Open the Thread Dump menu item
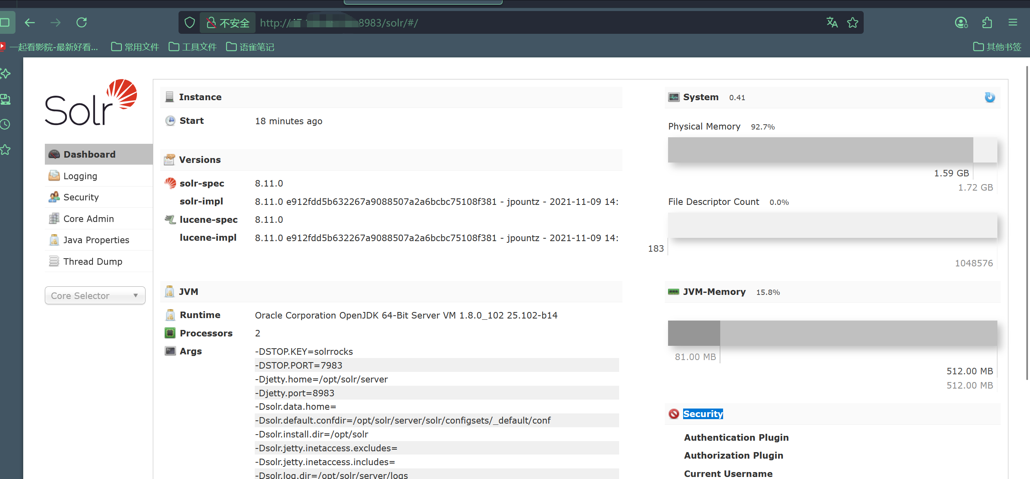The width and height of the screenshot is (1030, 479). 99,261
